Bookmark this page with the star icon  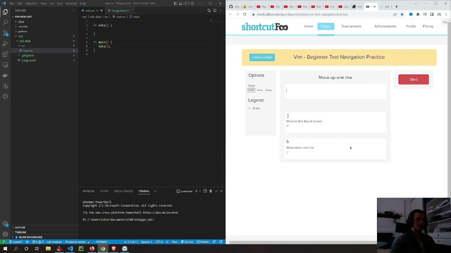click(x=402, y=14)
